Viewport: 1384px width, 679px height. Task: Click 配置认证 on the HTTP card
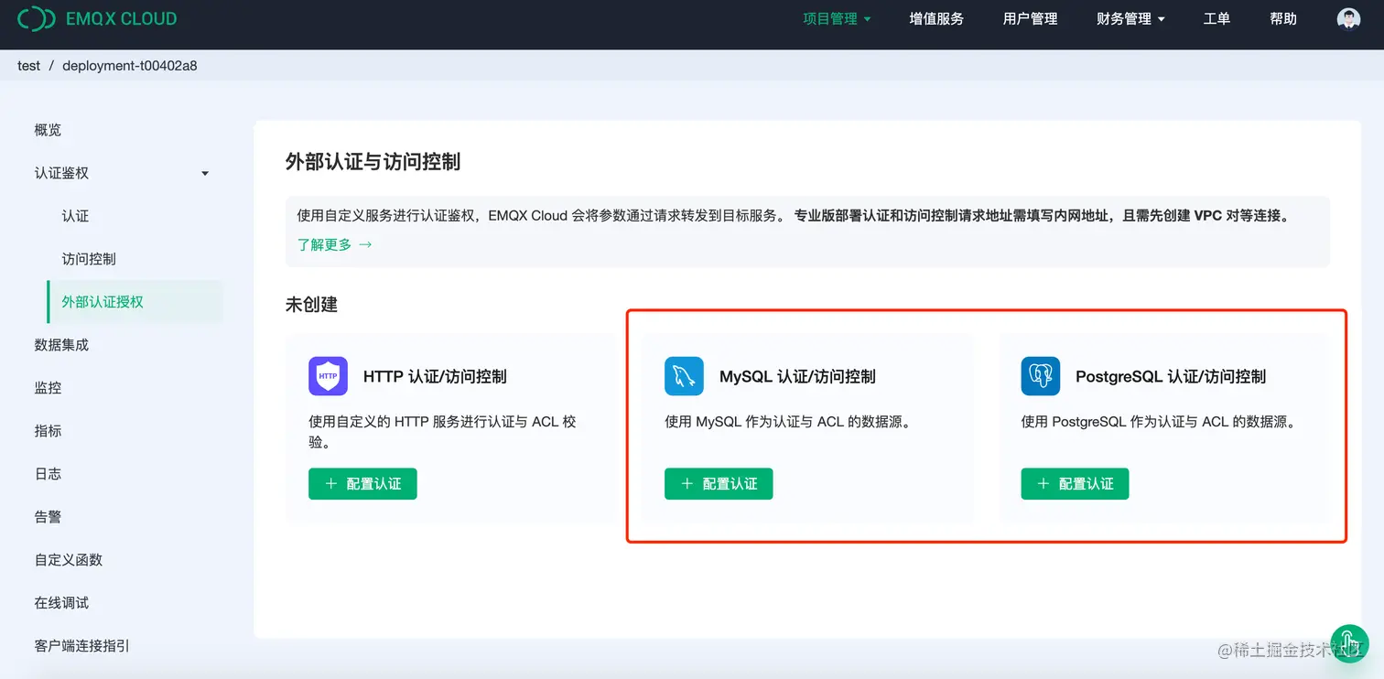(362, 483)
